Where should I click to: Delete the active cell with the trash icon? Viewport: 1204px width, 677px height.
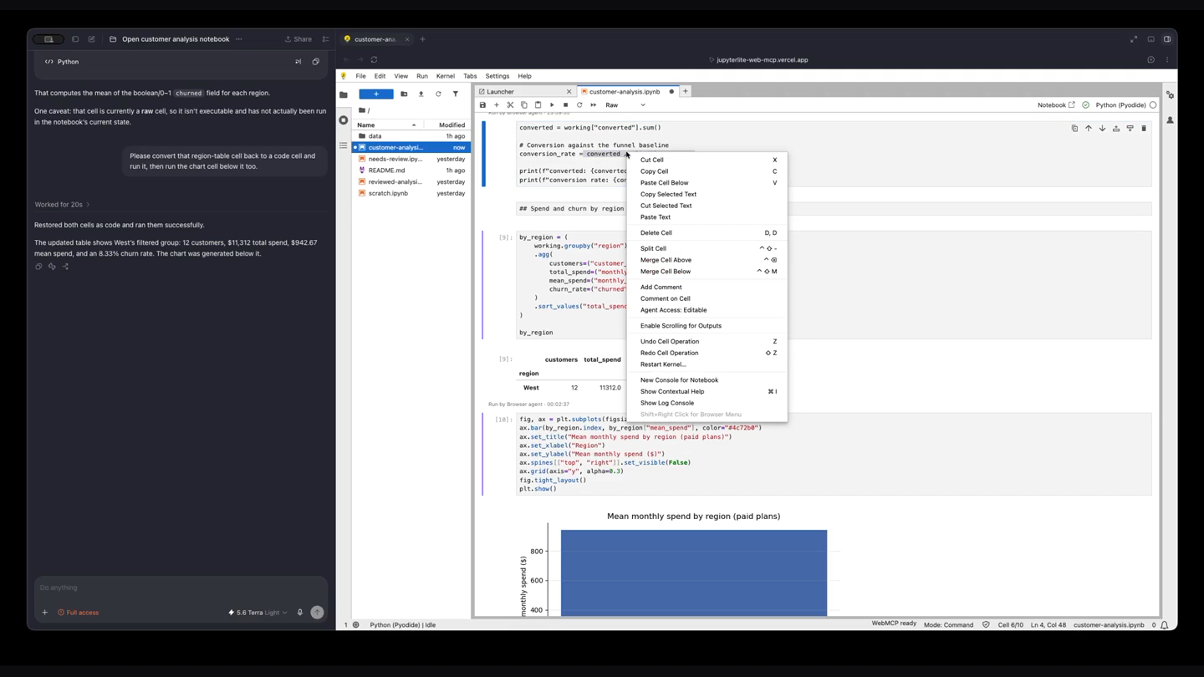click(x=1144, y=129)
